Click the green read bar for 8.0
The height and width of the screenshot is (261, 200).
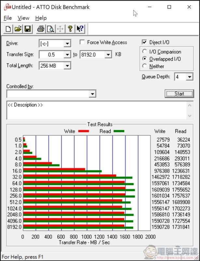41,165
